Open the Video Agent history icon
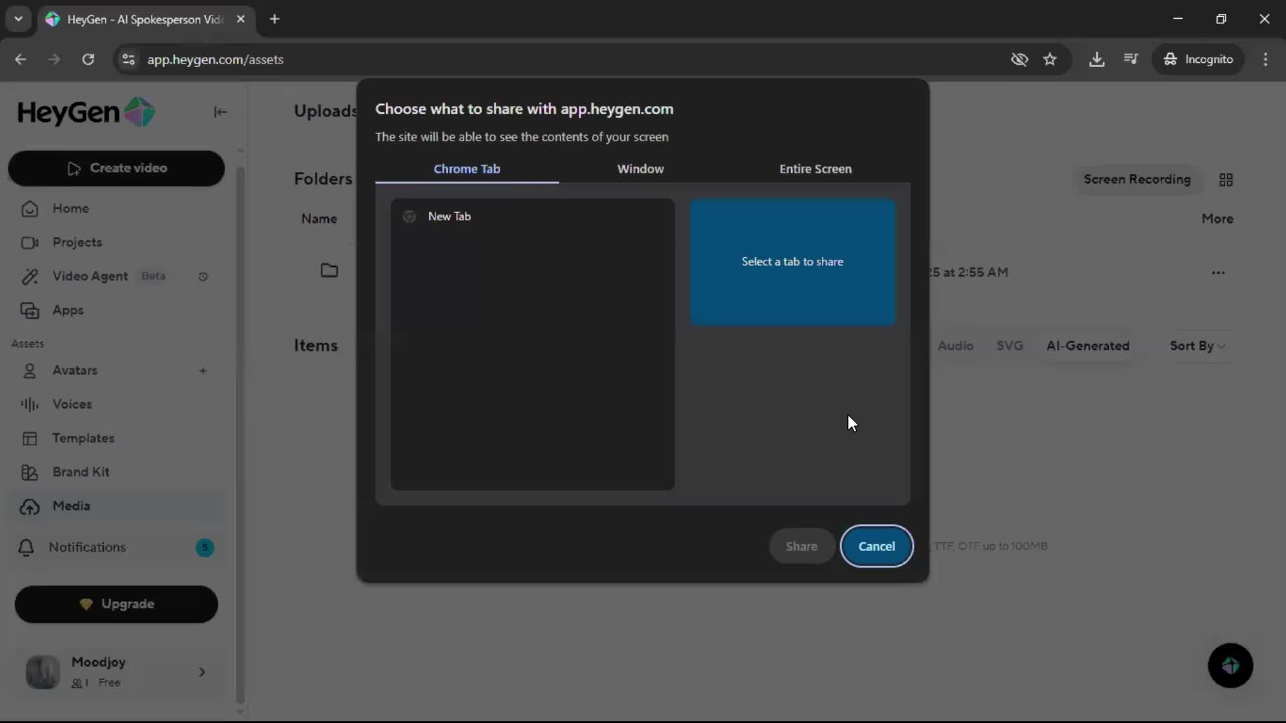Image resolution: width=1286 pixels, height=723 pixels. (203, 276)
